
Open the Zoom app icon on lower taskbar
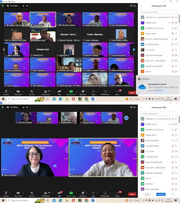tap(93, 200)
